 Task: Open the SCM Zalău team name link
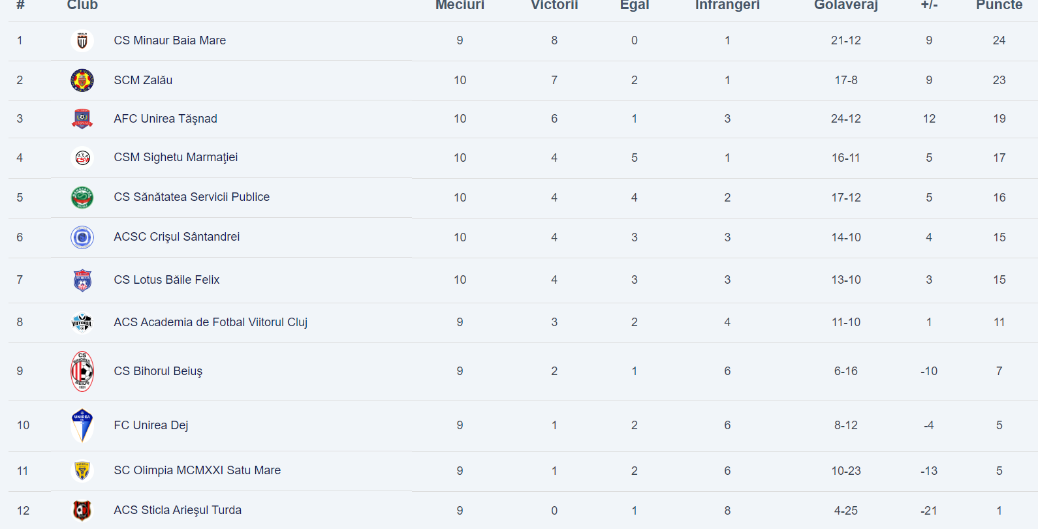click(143, 80)
